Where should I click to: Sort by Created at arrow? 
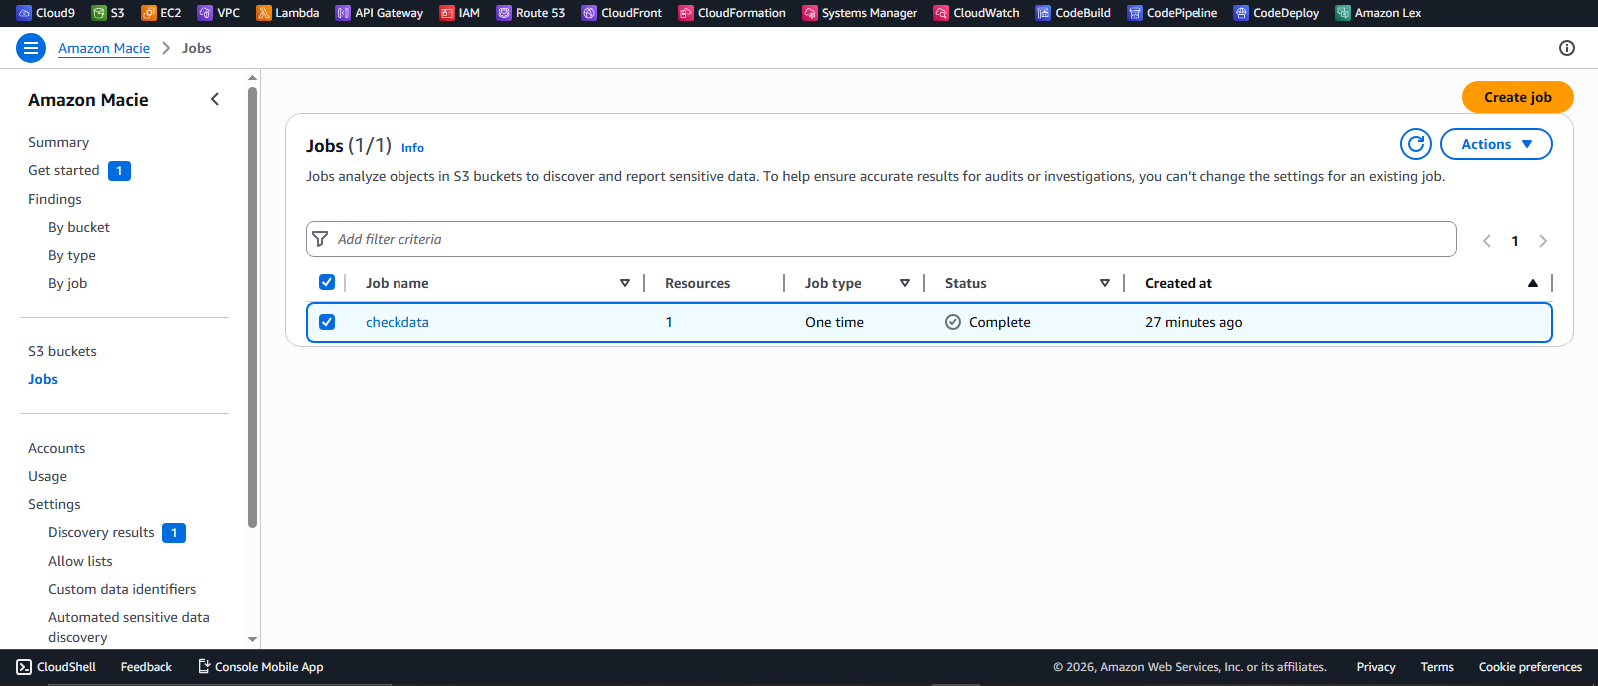point(1533,283)
